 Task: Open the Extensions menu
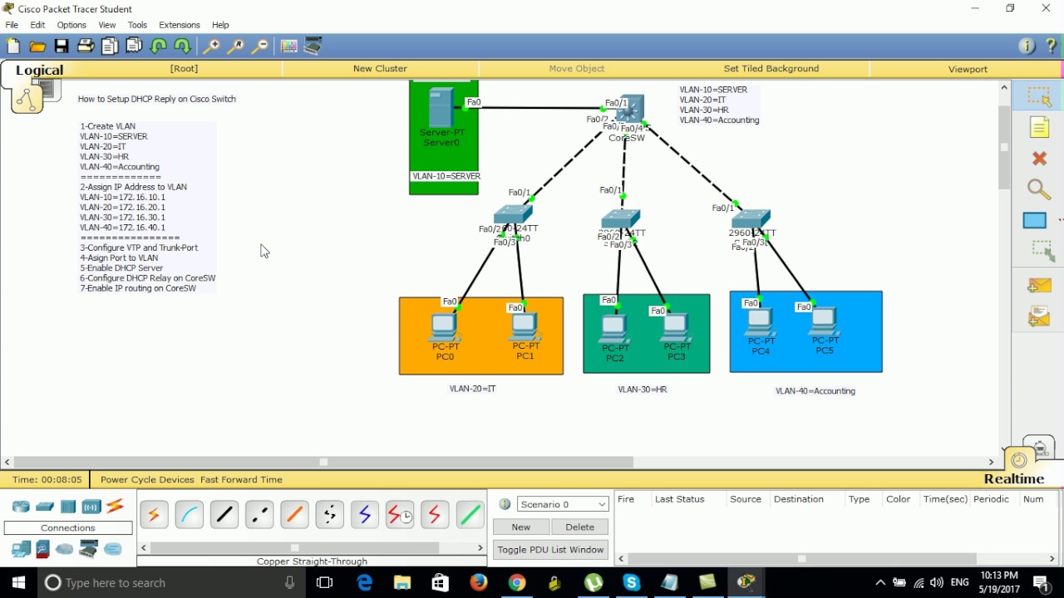click(180, 25)
